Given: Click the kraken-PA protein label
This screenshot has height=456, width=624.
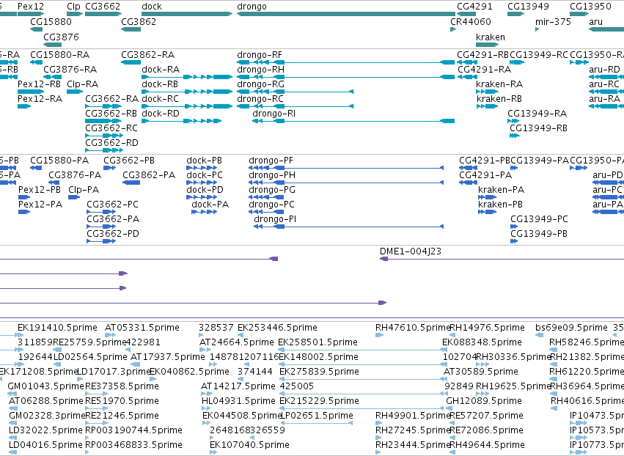Looking at the screenshot, I should 501,189.
